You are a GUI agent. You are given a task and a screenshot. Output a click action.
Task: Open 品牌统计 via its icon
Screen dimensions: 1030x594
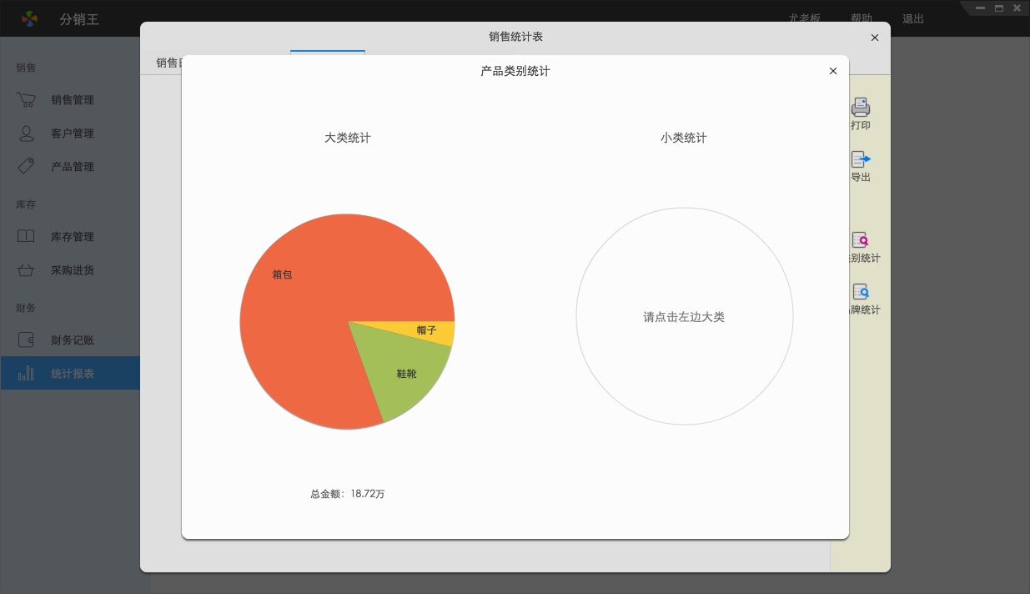(861, 292)
